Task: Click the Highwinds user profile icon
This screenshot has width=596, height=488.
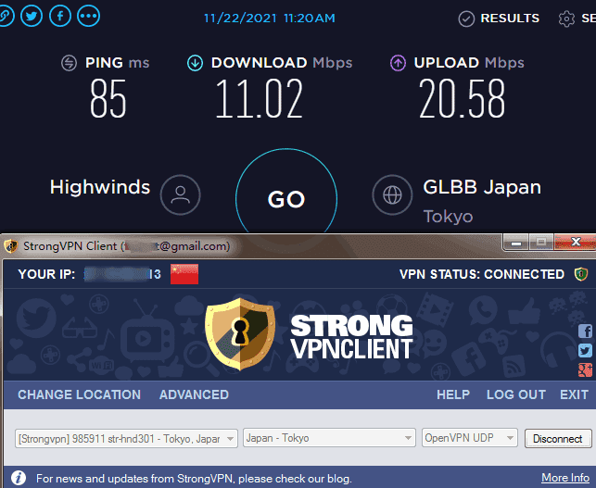Action: point(180,194)
